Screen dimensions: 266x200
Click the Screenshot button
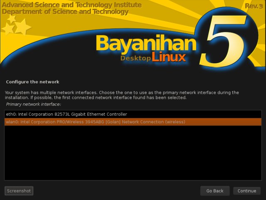[x=19, y=191]
